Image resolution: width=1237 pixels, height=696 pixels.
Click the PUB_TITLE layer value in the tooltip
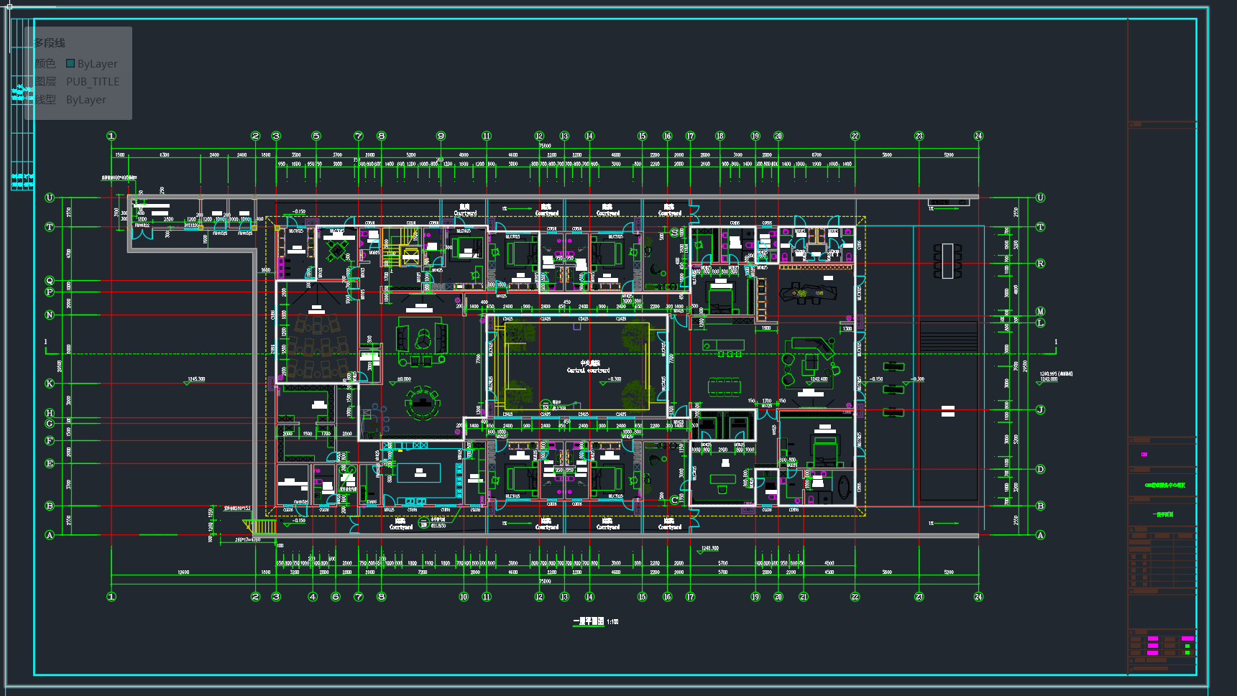[x=93, y=82]
